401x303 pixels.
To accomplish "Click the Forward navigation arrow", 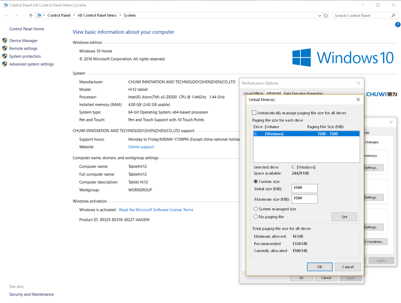I will click(x=16, y=15).
